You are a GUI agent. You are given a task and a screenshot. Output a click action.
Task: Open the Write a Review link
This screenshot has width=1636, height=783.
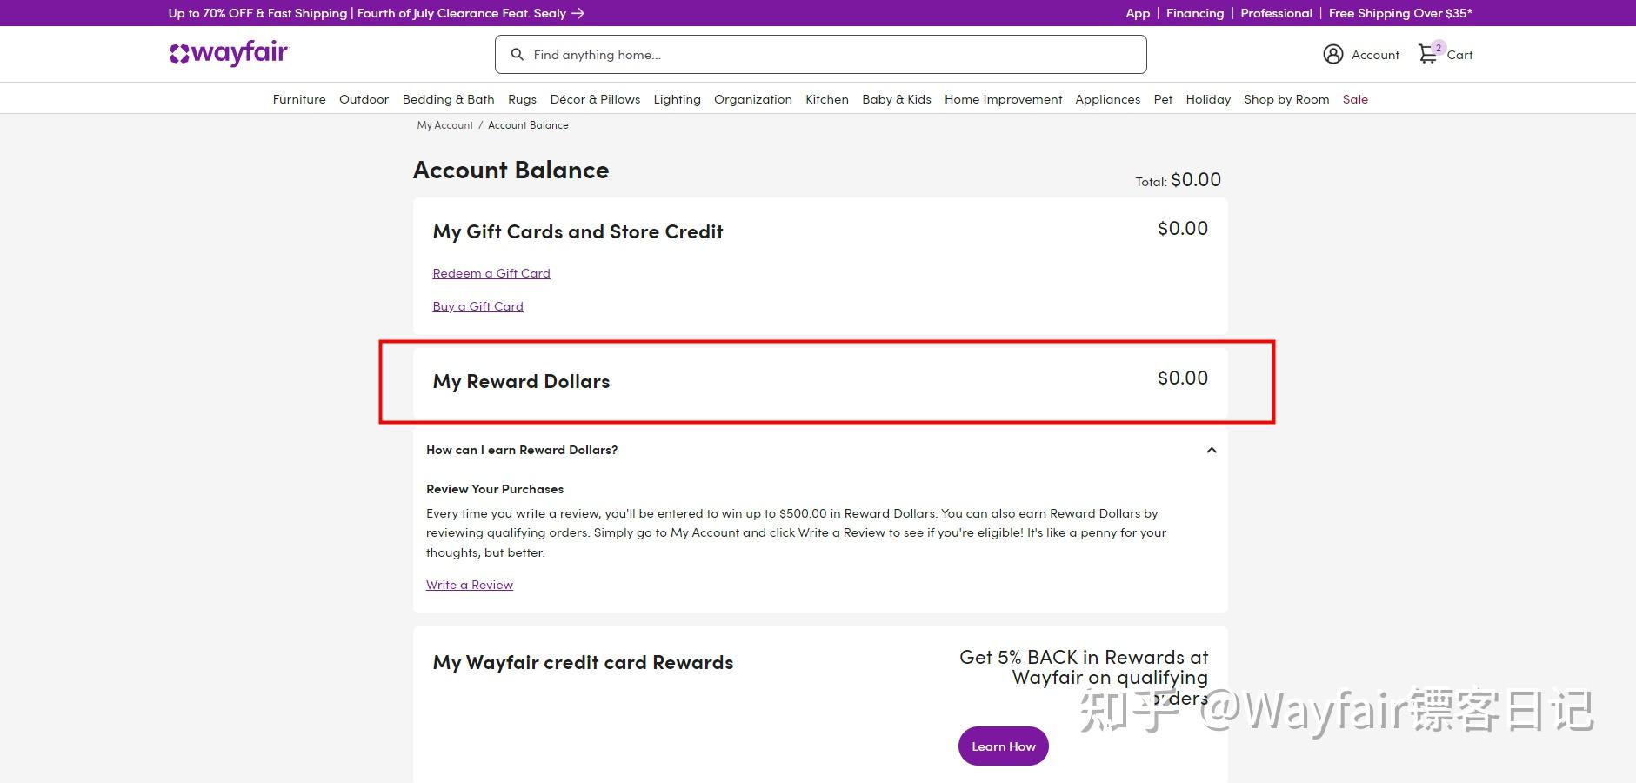coord(469,584)
